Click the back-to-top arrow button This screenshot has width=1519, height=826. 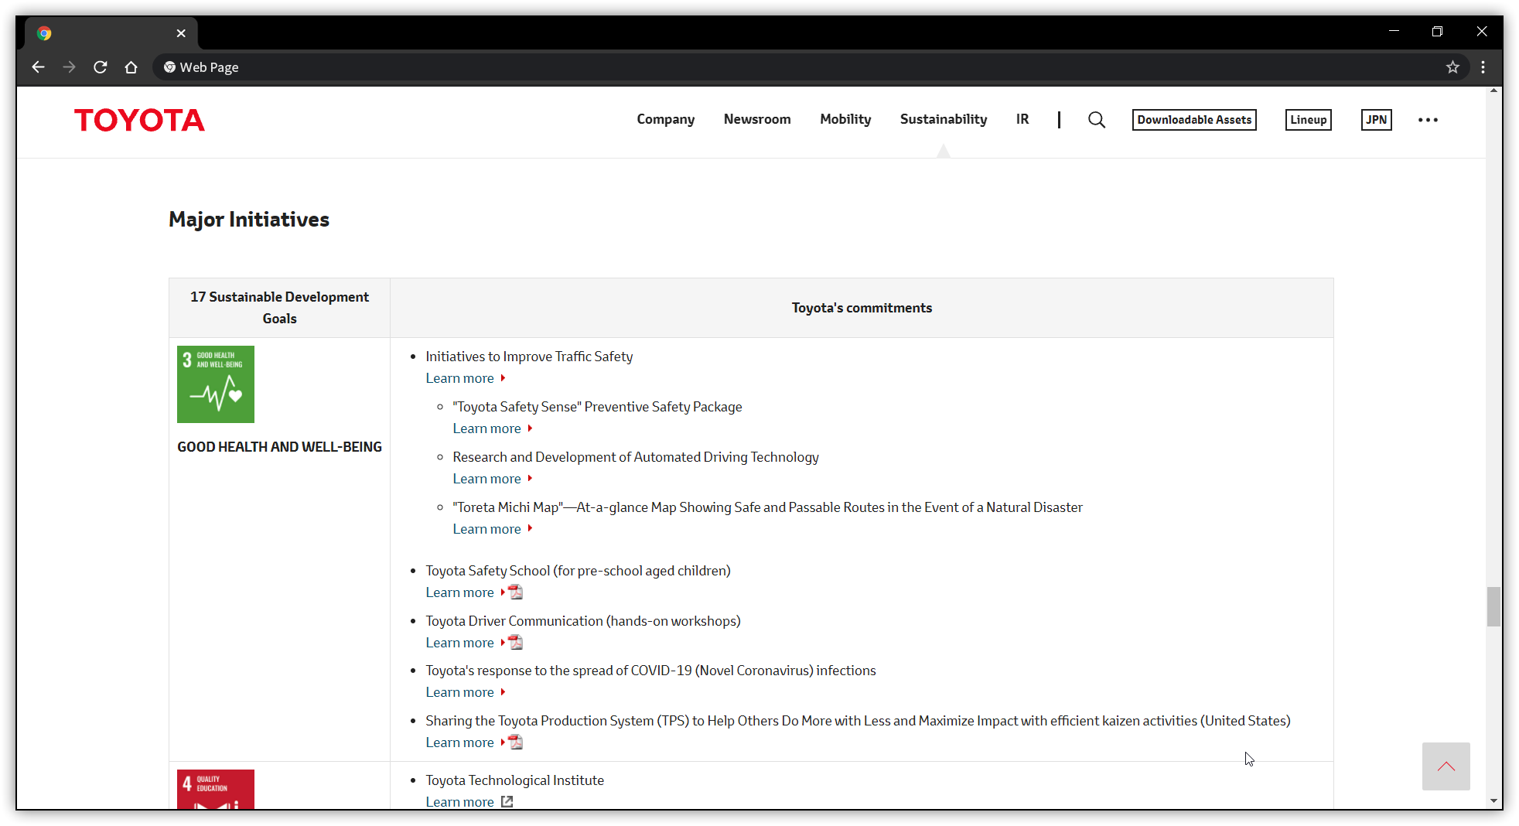(1446, 766)
